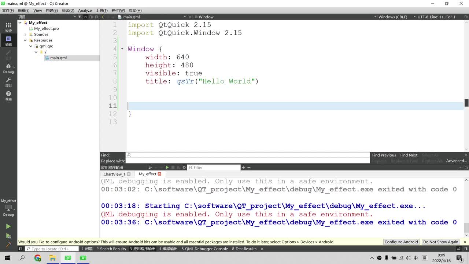
Task: Start debugging with the Run-Debug button
Action: click(8, 236)
